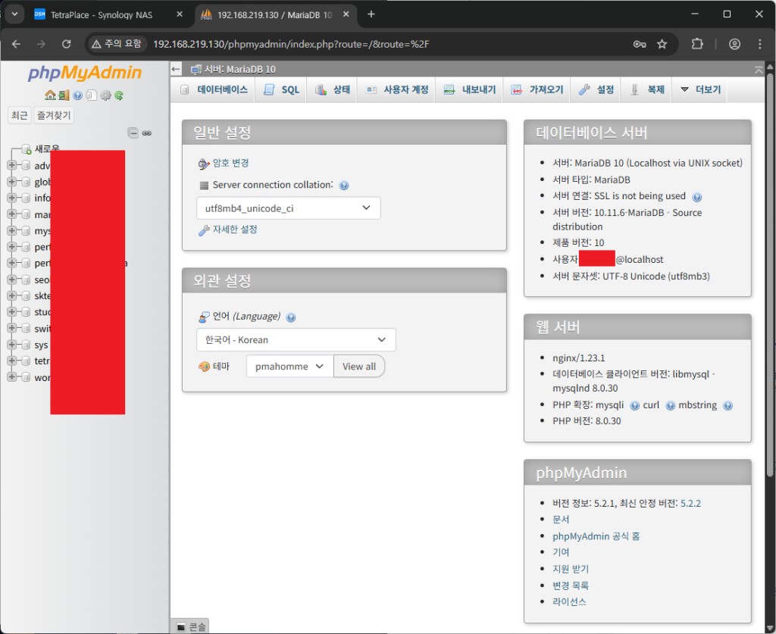The image size is (776, 634).
Task: Reload the page in browser
Action: click(x=67, y=44)
